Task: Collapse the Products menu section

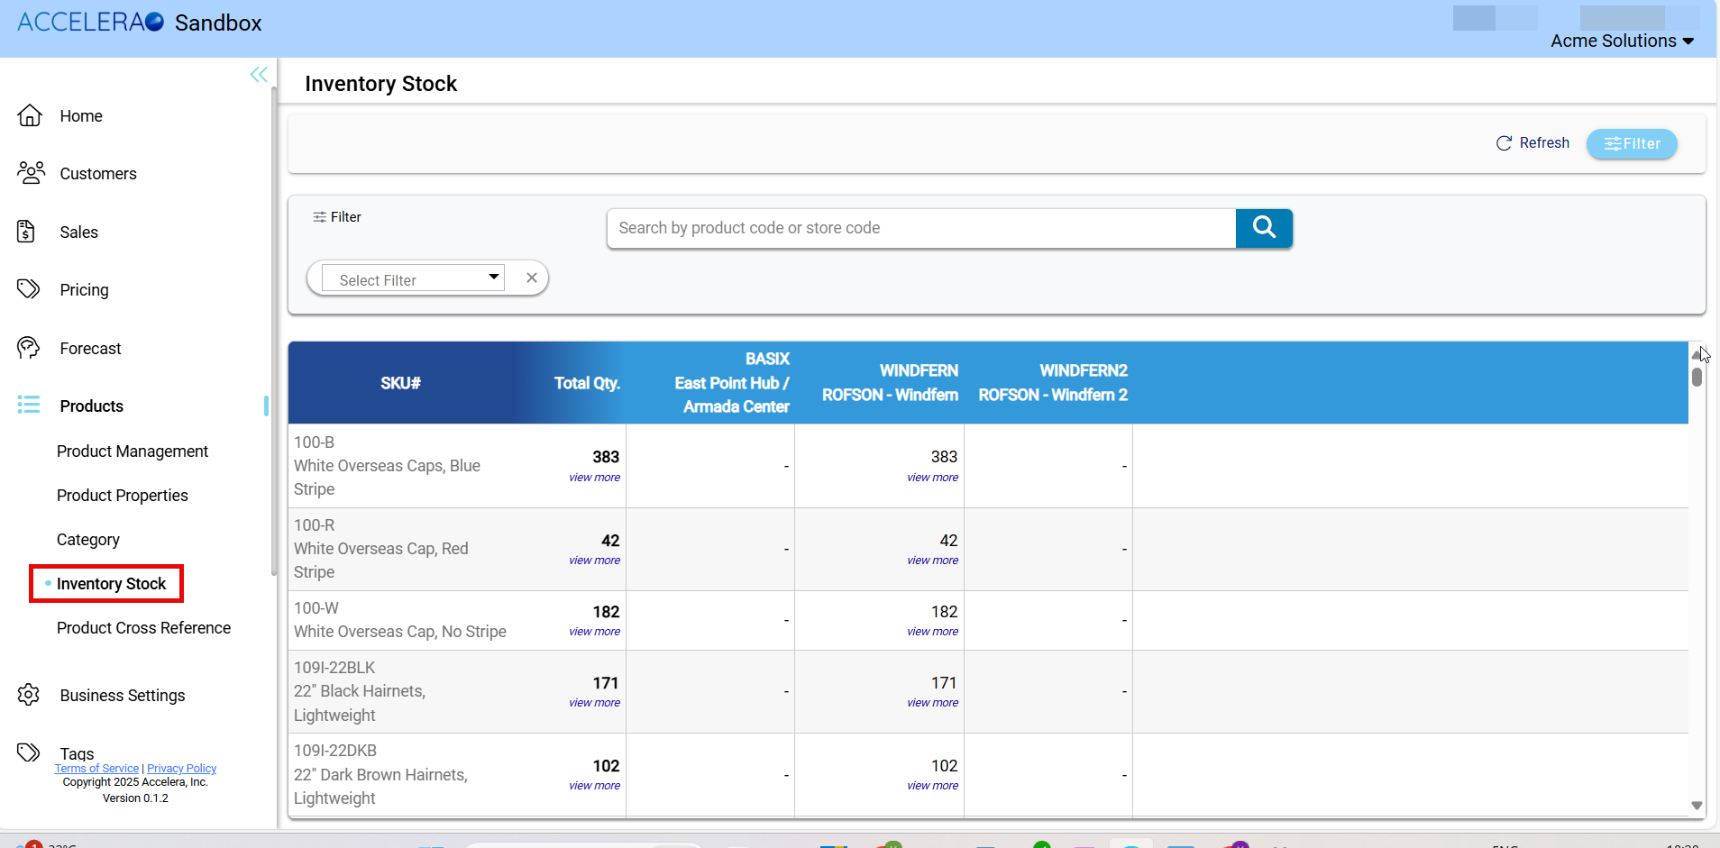Action: [x=91, y=406]
